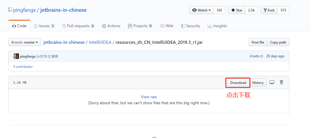Open jetbrains-in-chinese repository title link
Screen dimensions: 310x138
(63, 10)
